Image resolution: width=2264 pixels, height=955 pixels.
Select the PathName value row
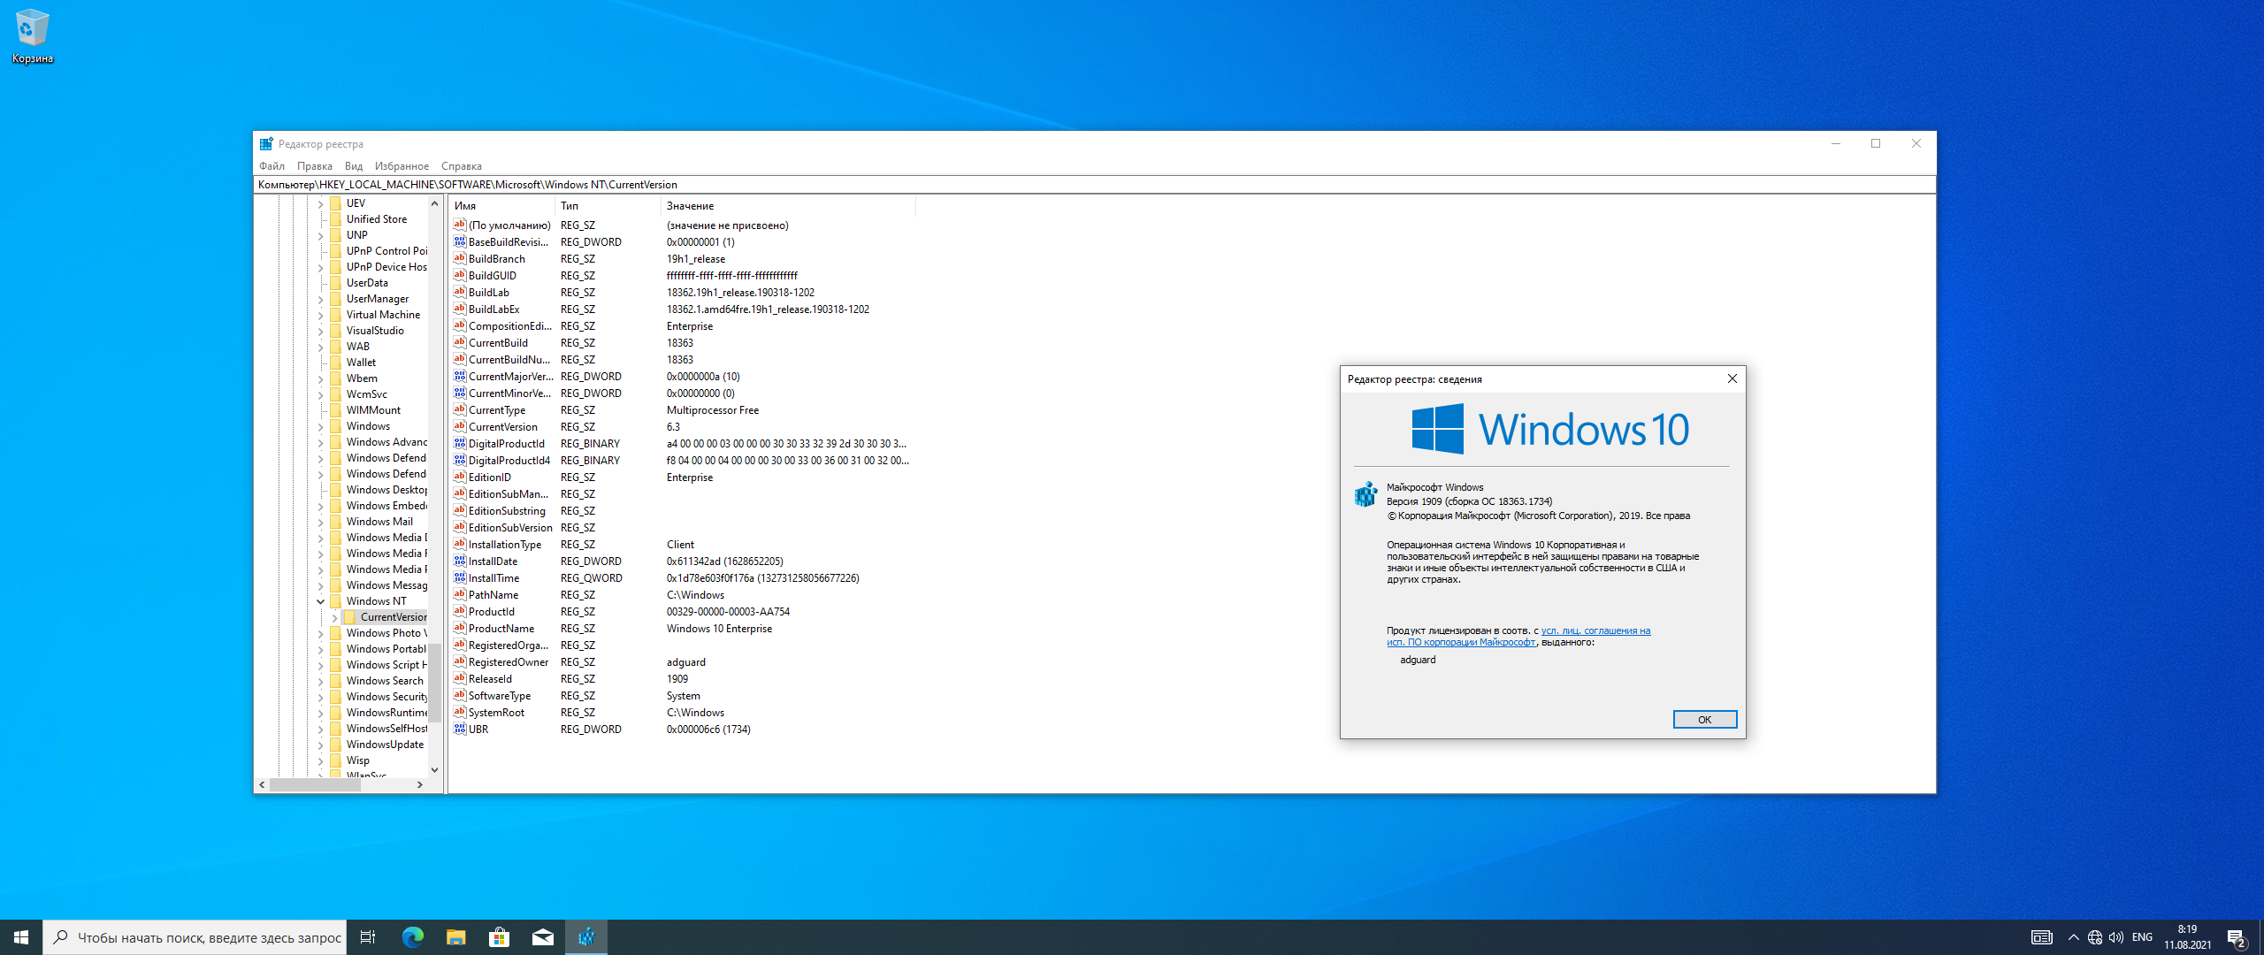pos(683,595)
